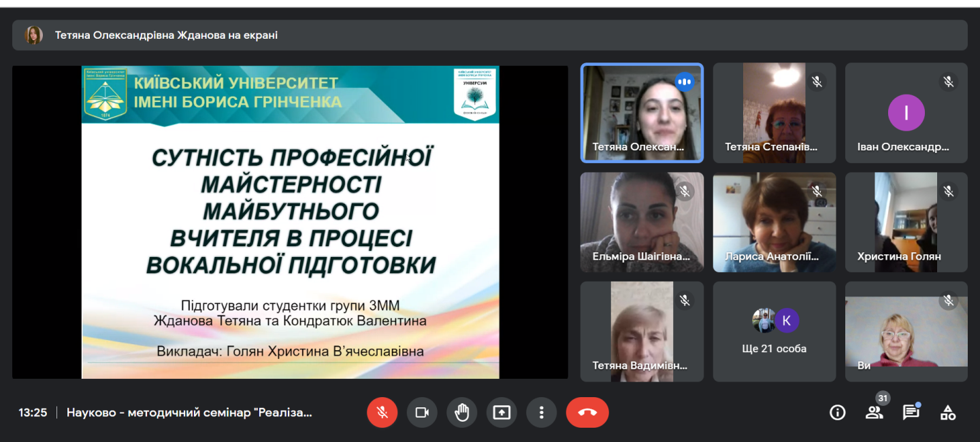Click the 'Тетяна Олександрівна Жданова на екрані' banner
The height and width of the screenshot is (442, 980).
490,35
